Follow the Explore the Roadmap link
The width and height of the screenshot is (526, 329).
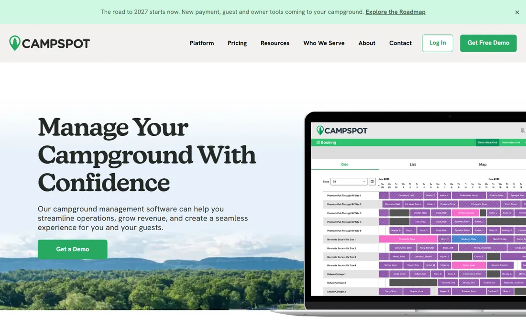tap(395, 12)
